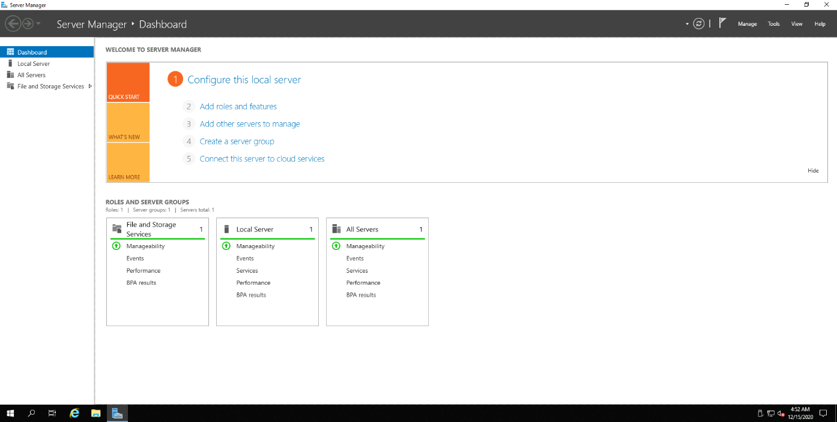
Task: Click the All Servers icon in the sidebar
Action: click(10, 74)
